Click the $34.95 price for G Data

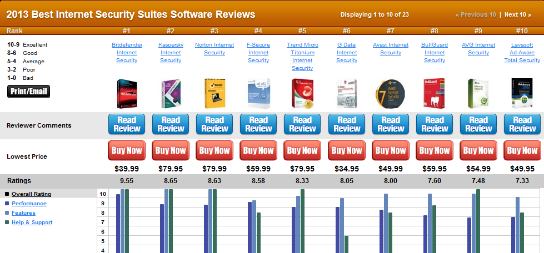(347, 169)
